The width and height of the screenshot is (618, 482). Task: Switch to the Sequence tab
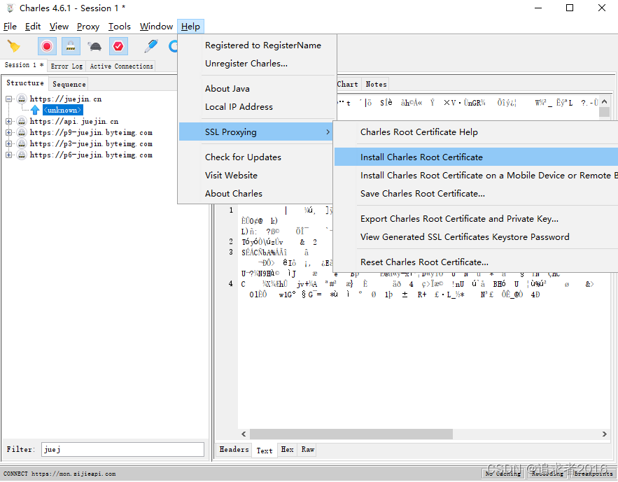click(x=69, y=84)
